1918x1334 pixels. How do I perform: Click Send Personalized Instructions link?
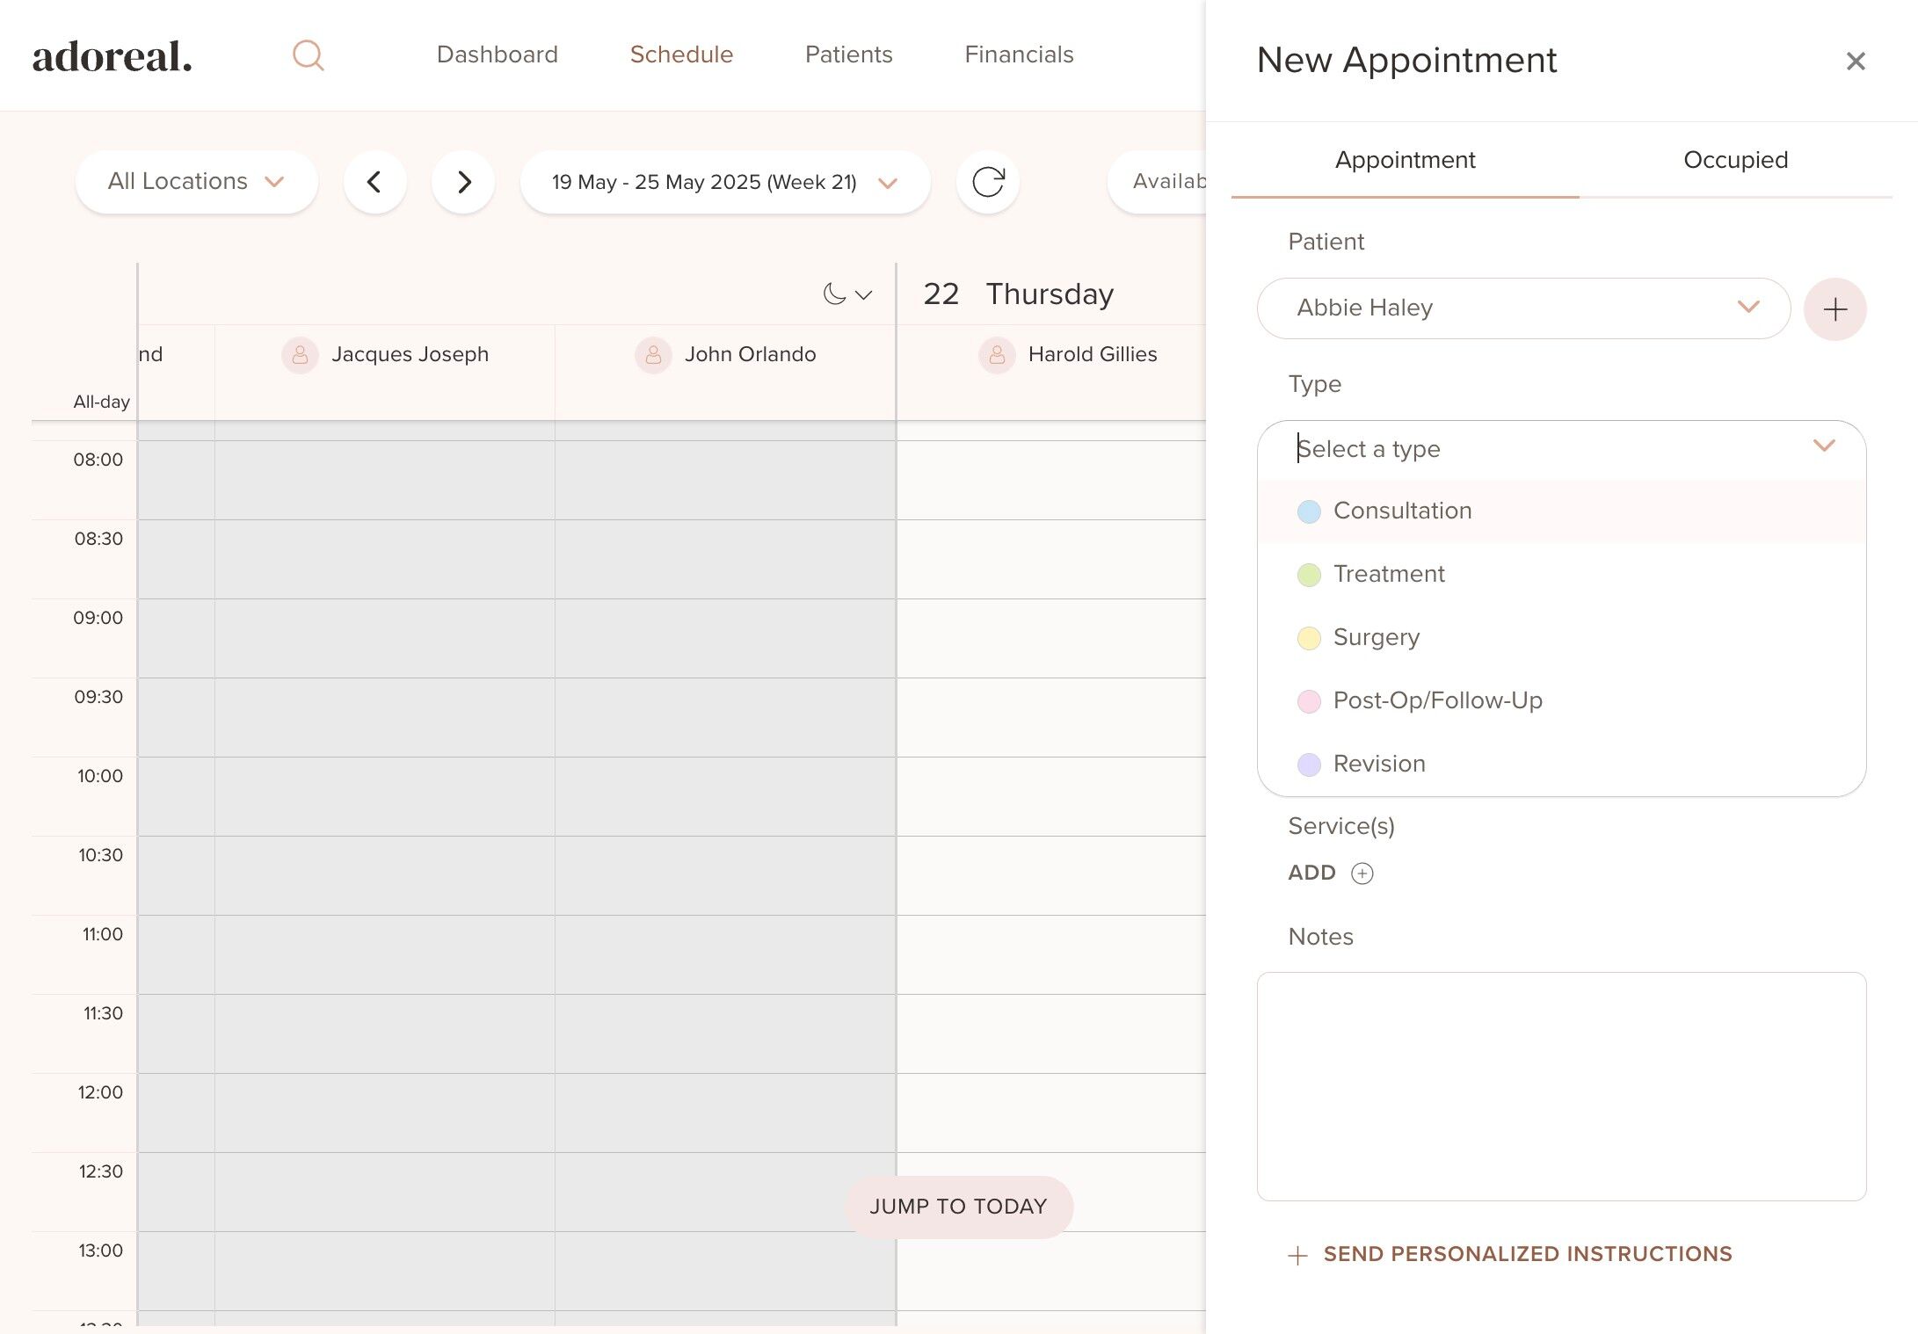pos(1526,1254)
